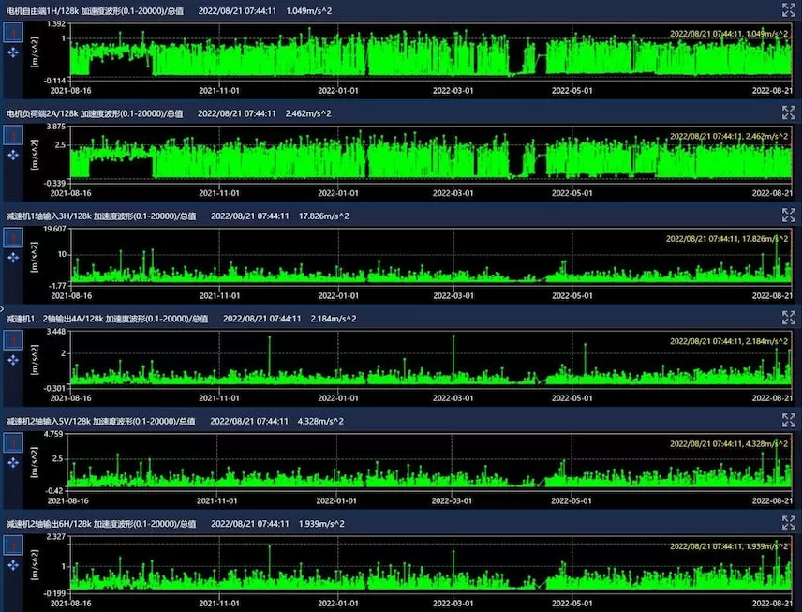Image resolution: width=802 pixels, height=612 pixels.
Task: Open 减速机2轴输入5V chart in fullscreen
Action: [788, 421]
